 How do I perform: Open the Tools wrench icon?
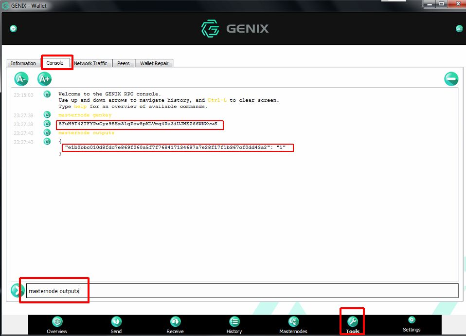(353, 321)
